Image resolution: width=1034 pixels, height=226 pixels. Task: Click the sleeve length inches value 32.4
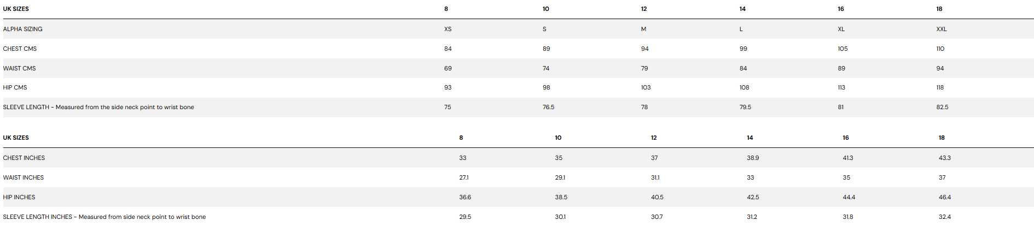pos(944,217)
